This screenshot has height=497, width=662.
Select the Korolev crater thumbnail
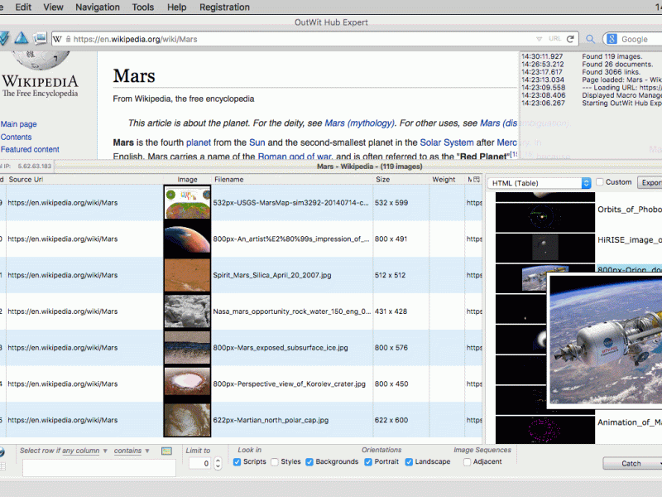[188, 384]
